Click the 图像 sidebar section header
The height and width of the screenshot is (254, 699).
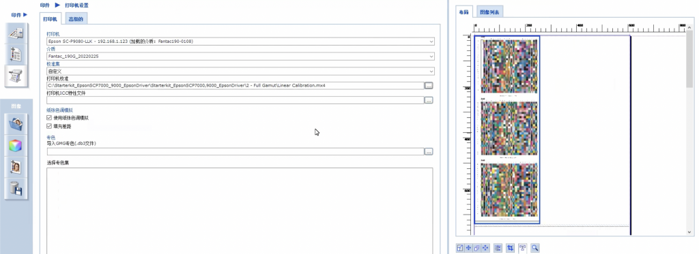[16, 106]
